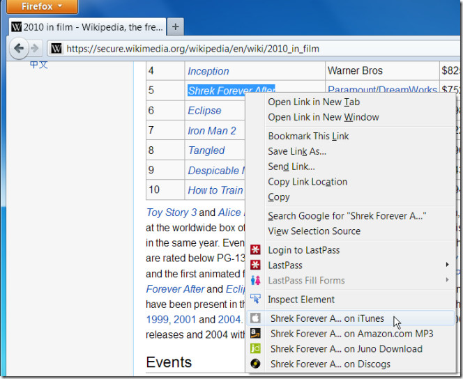Click the Amazon icon in the menu

tap(255, 333)
